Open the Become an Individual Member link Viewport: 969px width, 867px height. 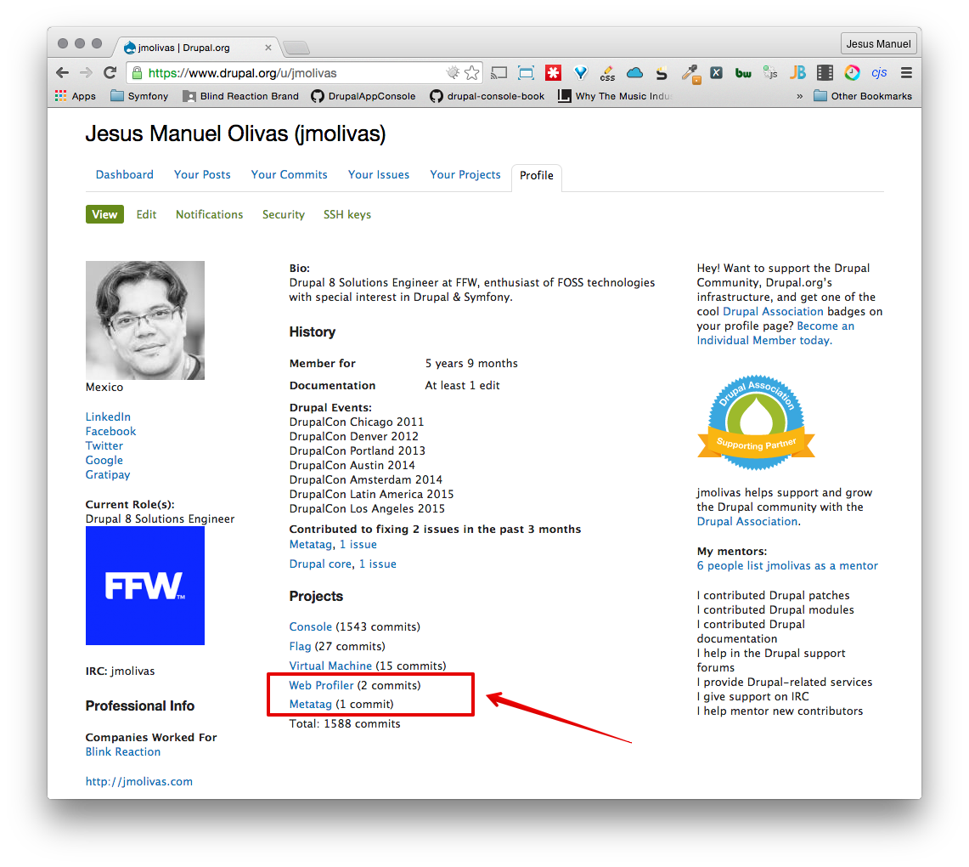[x=825, y=325]
